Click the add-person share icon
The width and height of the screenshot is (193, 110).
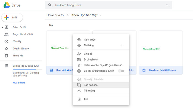(79, 54)
